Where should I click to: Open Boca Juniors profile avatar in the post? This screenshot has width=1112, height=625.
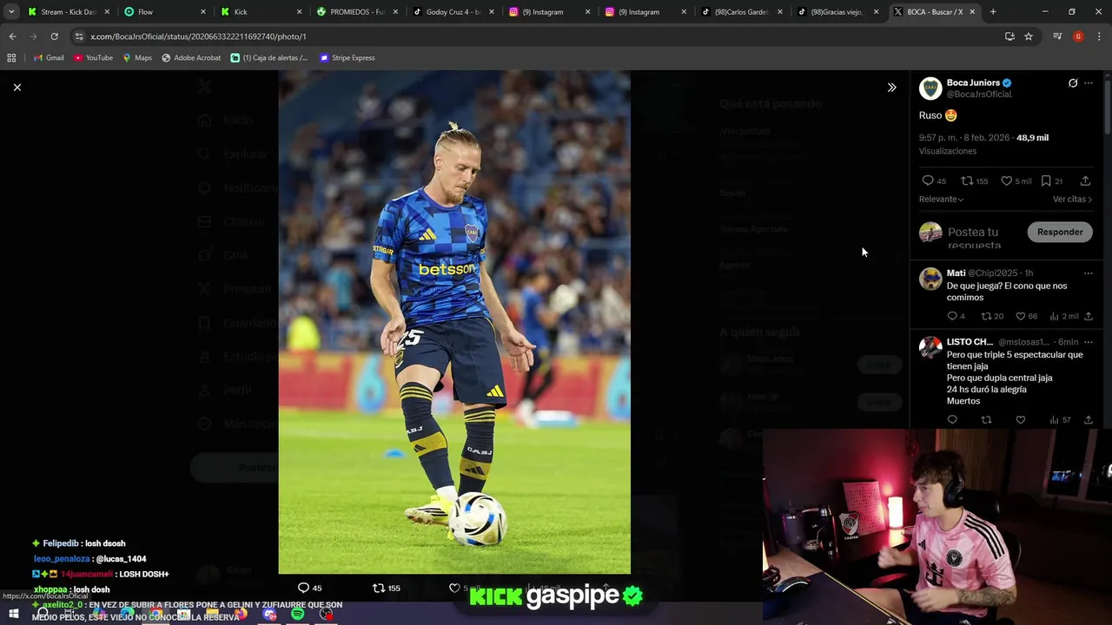(x=930, y=88)
